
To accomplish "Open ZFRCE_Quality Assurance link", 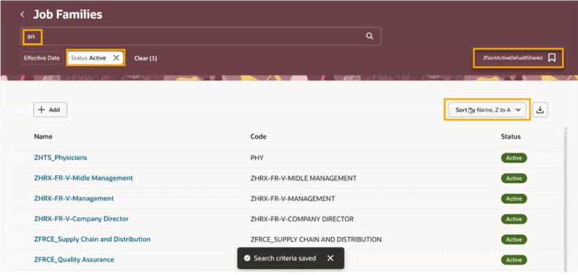I will click(74, 260).
